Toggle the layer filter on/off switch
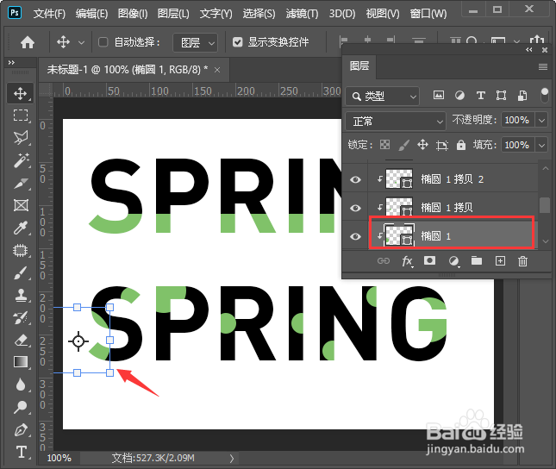 coord(544,96)
